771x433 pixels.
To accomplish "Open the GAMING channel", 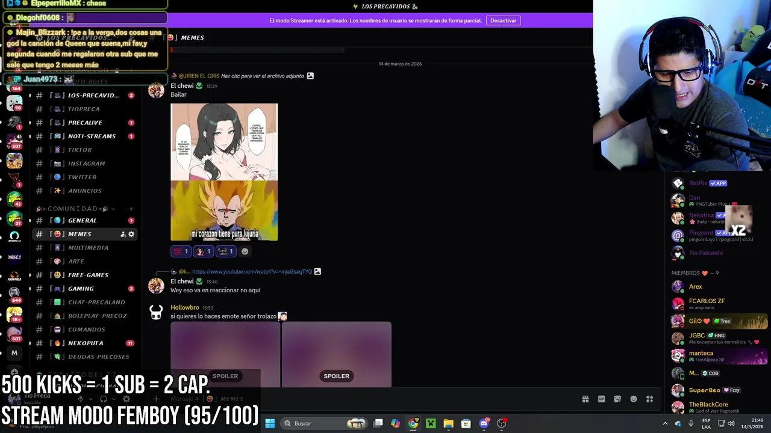I will 85,289.
